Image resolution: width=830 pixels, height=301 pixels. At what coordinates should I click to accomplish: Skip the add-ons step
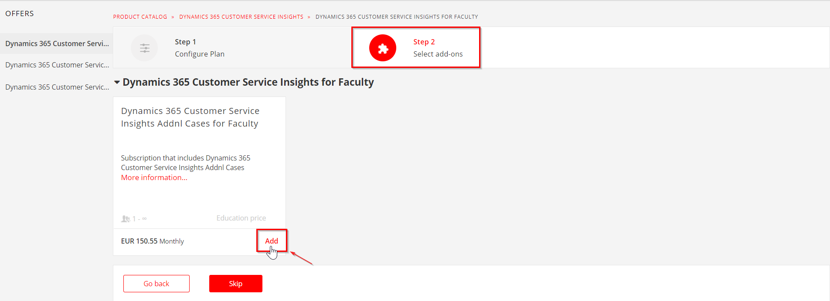click(235, 284)
